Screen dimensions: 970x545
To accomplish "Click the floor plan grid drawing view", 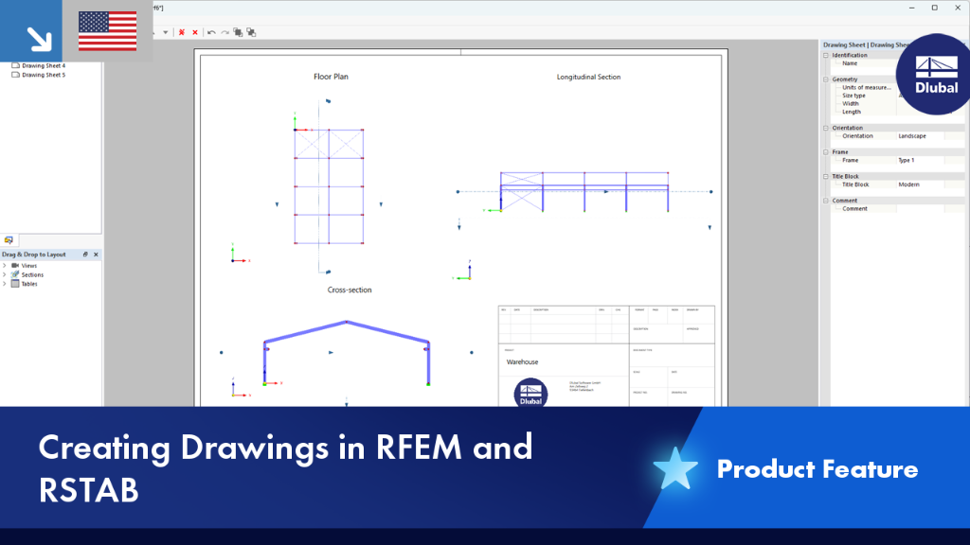I will tap(329, 186).
